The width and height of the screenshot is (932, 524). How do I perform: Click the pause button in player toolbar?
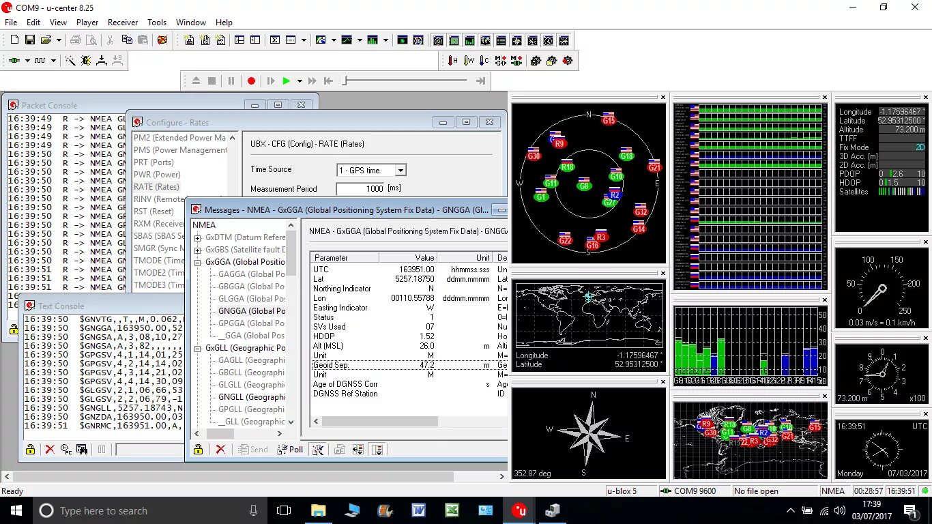[x=231, y=81]
